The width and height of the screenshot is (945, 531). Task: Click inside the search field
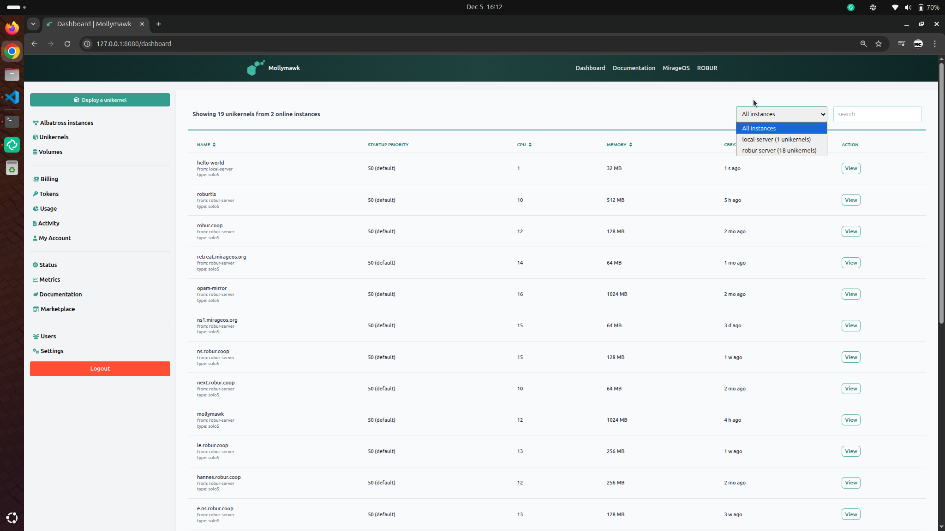click(877, 114)
